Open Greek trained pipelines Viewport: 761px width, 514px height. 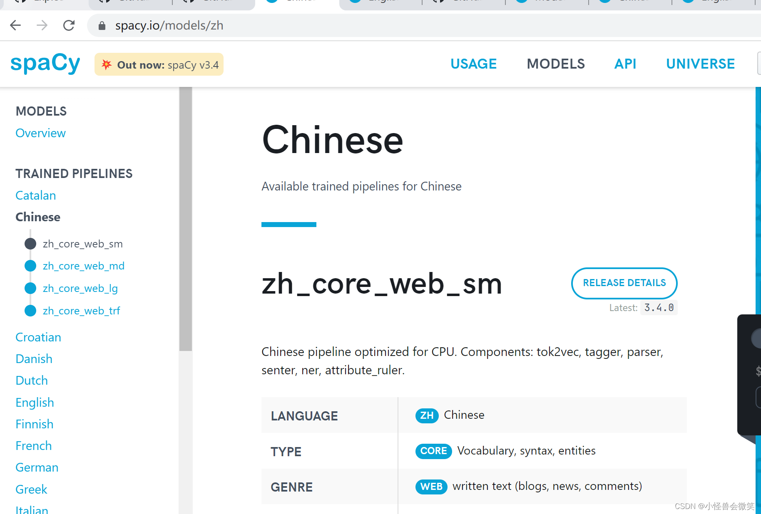[x=31, y=489]
